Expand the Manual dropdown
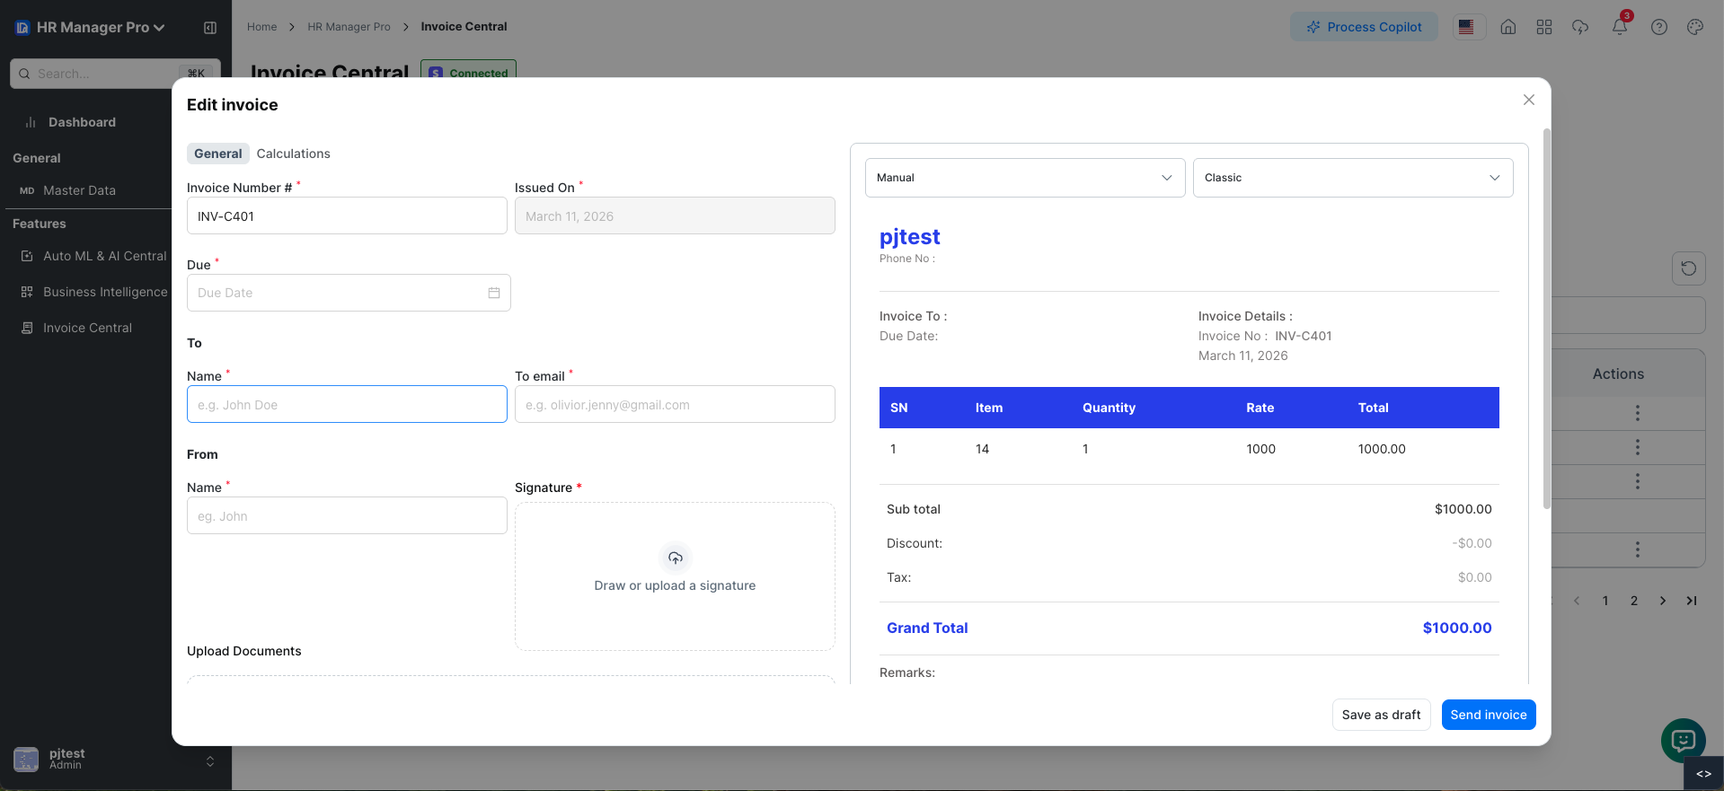The image size is (1724, 791). (x=1025, y=178)
